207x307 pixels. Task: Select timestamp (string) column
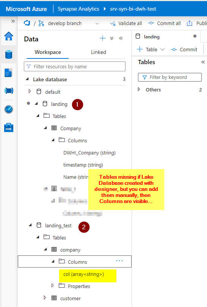(83, 165)
